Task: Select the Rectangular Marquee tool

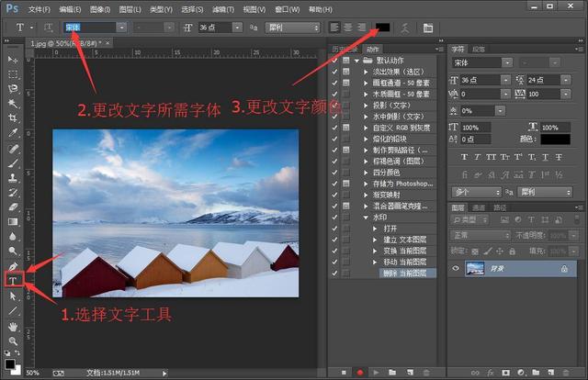Action: (x=13, y=74)
